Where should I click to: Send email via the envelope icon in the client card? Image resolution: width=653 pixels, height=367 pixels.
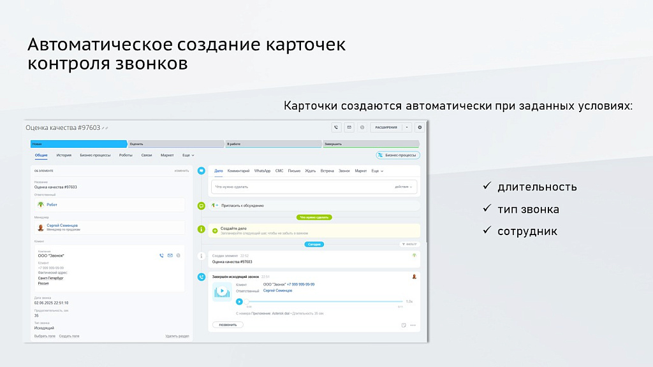pos(170,255)
